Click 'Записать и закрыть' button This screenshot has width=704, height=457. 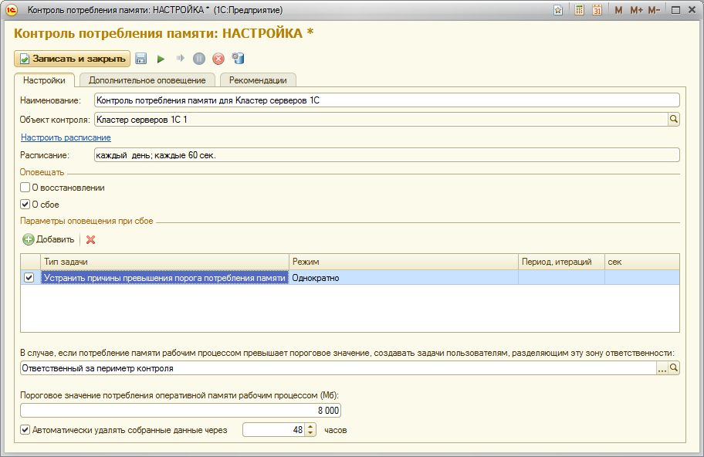point(72,59)
